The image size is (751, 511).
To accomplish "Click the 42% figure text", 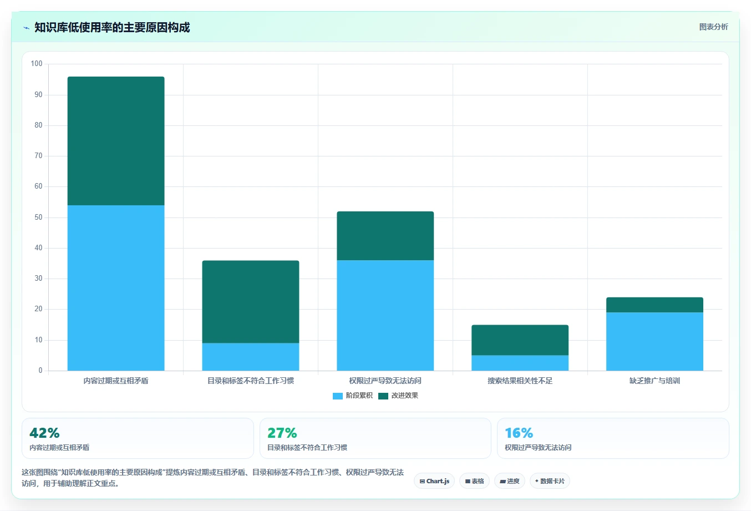I will (x=44, y=433).
